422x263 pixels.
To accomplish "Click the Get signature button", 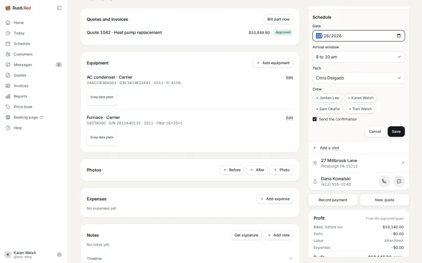I will point(246,235).
